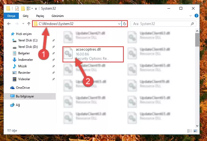Click the Bu bilgisayar monitor icon
Screen dimensions: 207x141
12,96
